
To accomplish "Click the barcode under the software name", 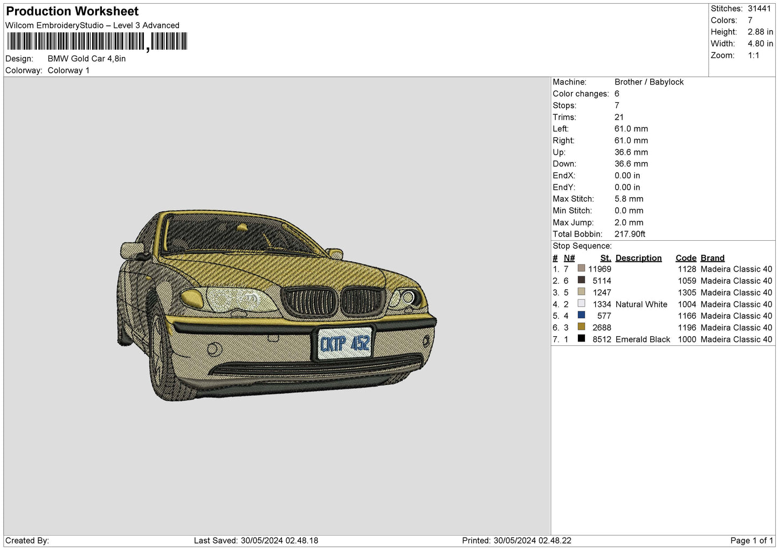I will 97,41.
